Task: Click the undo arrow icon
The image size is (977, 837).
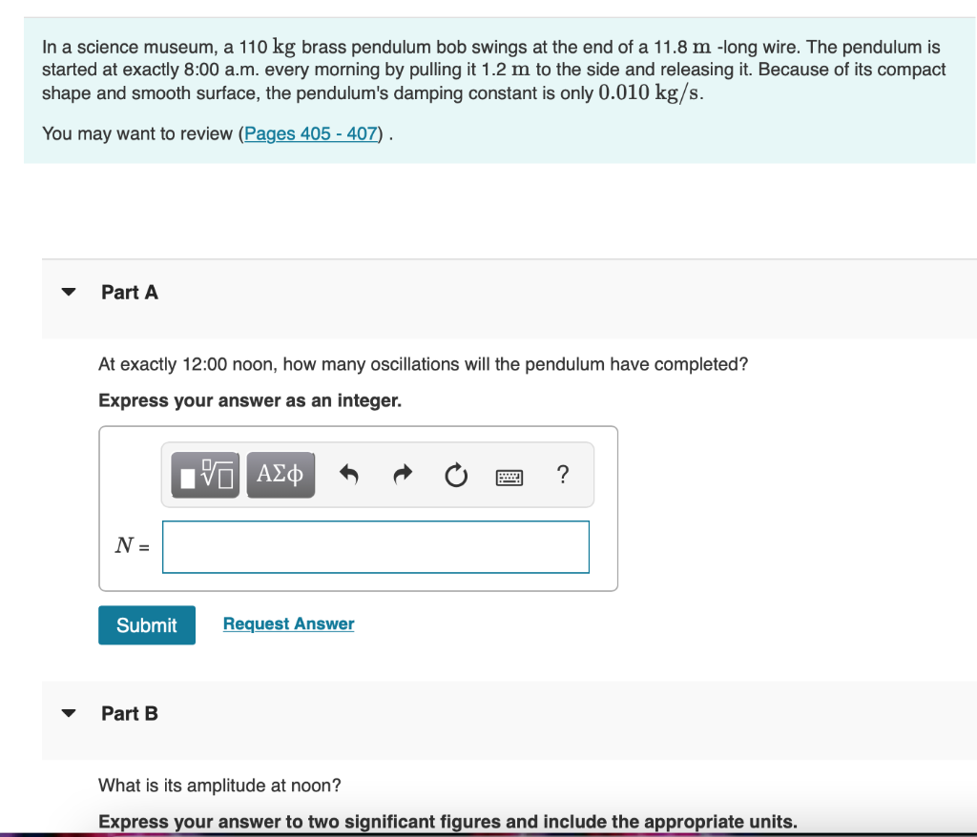Action: click(x=349, y=475)
